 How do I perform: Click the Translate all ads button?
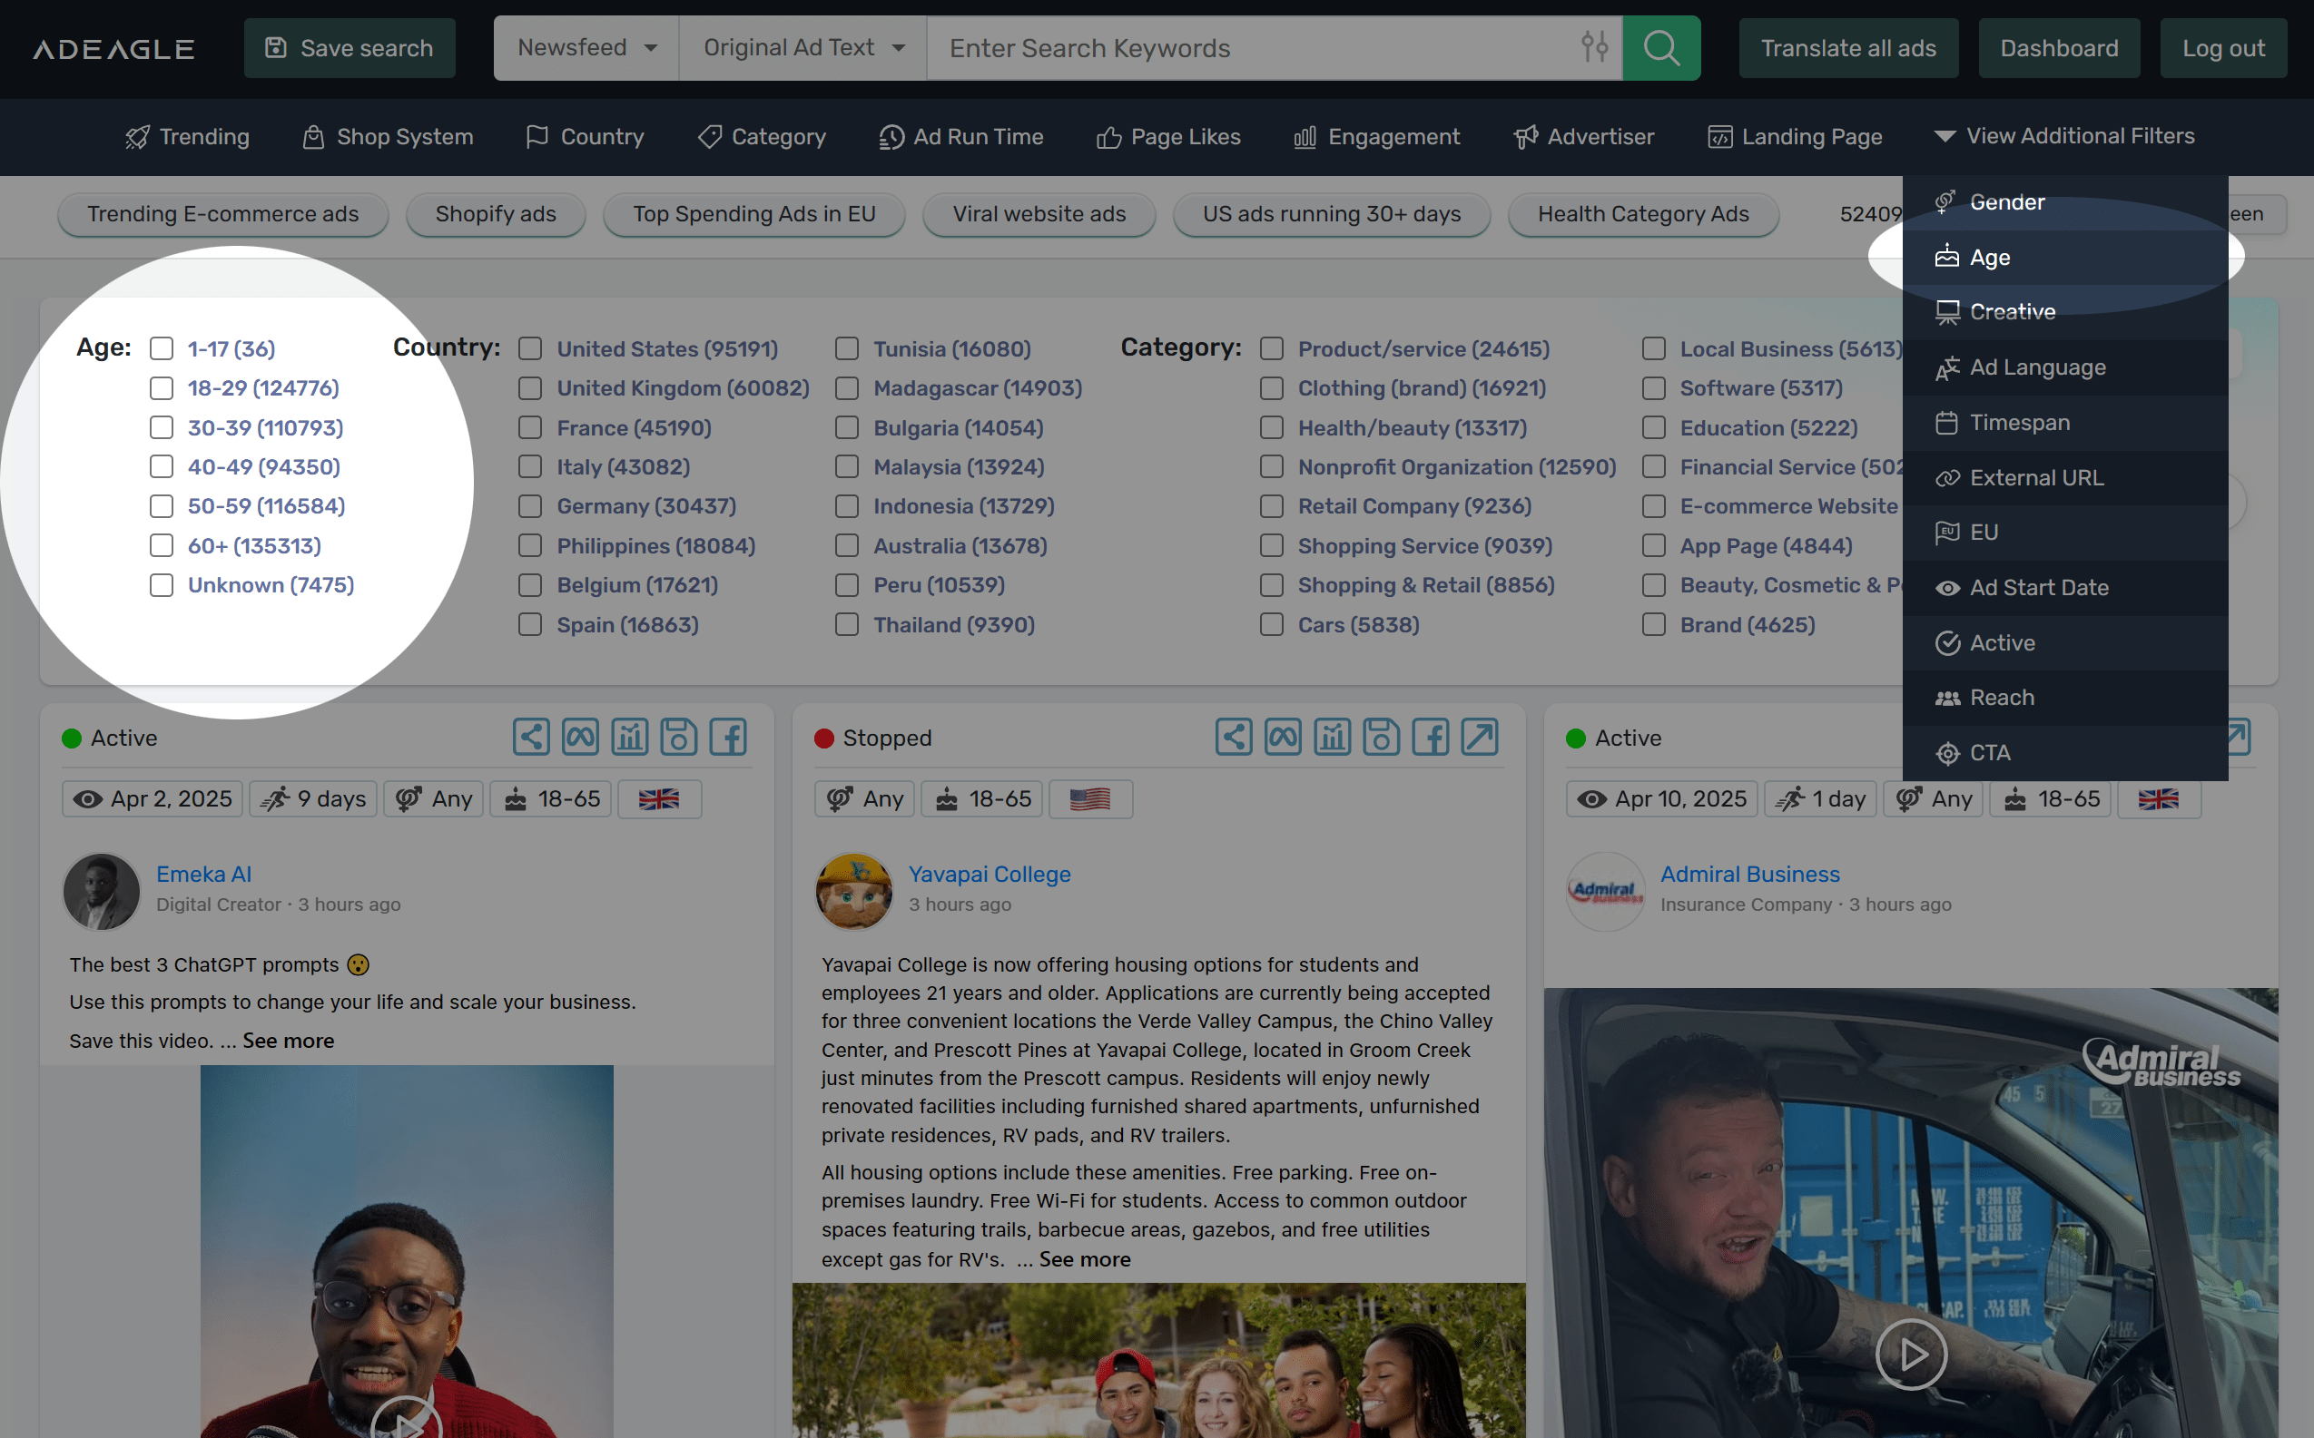pyautogui.click(x=1847, y=47)
